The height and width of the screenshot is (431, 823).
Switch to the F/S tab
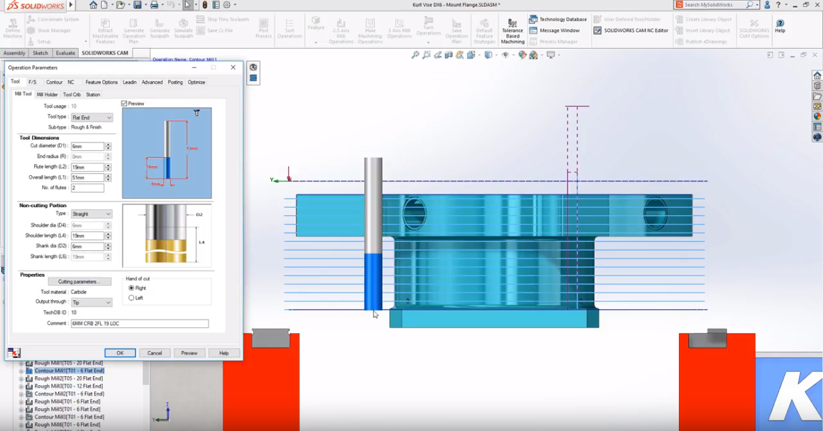[x=33, y=82]
